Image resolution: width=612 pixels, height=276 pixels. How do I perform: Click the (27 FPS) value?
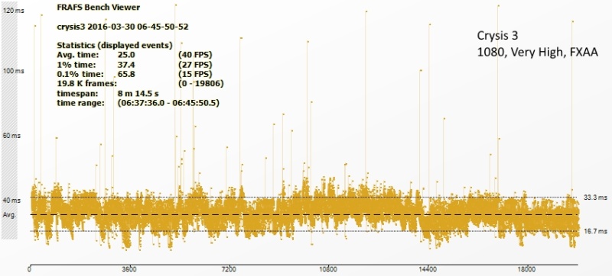pos(195,64)
